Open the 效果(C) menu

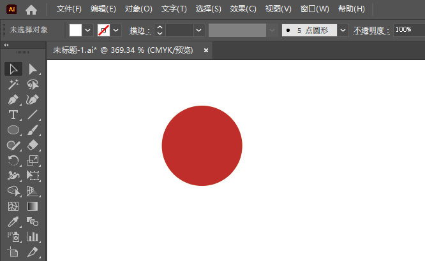coord(243,9)
